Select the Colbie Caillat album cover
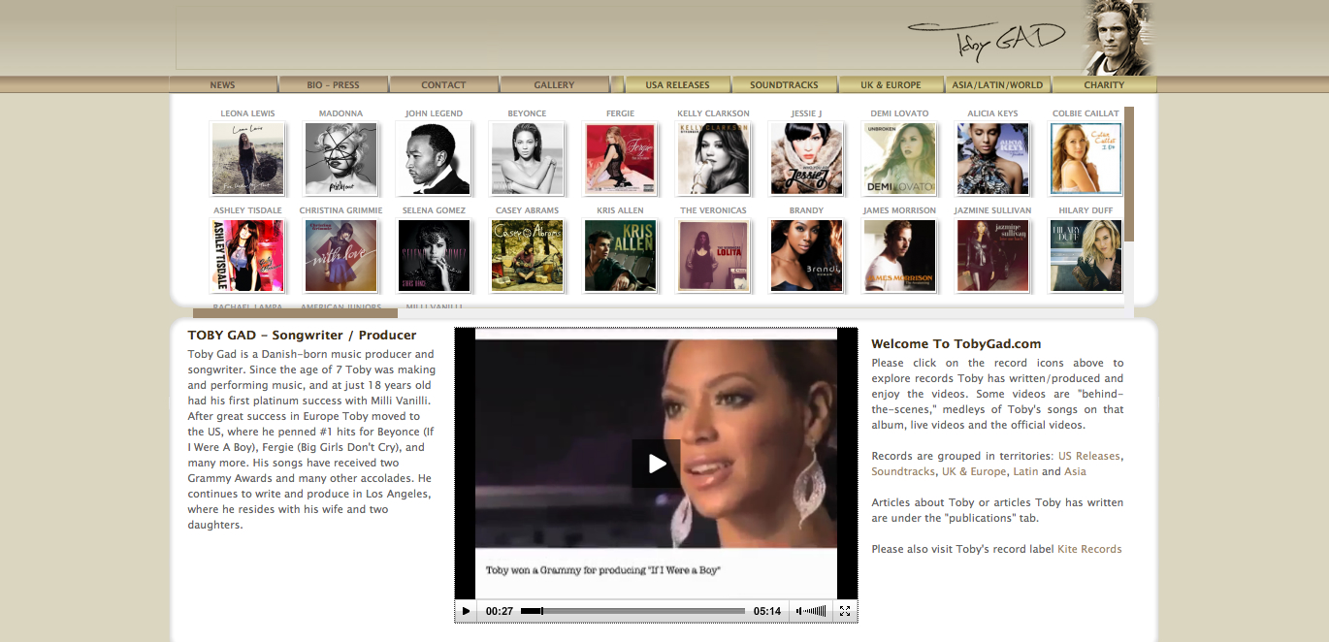The image size is (1329, 642). coord(1086,159)
